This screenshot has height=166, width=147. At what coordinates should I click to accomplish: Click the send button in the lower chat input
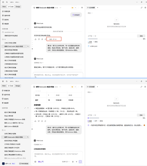pyautogui.click(x=80, y=162)
